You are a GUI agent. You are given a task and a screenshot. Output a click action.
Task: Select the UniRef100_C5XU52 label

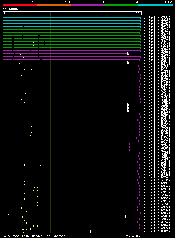(x=157, y=39)
